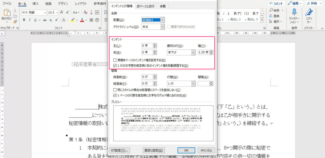Click the yellow text highlight color button
Screen dimensions: 325x158
click(73, 20)
